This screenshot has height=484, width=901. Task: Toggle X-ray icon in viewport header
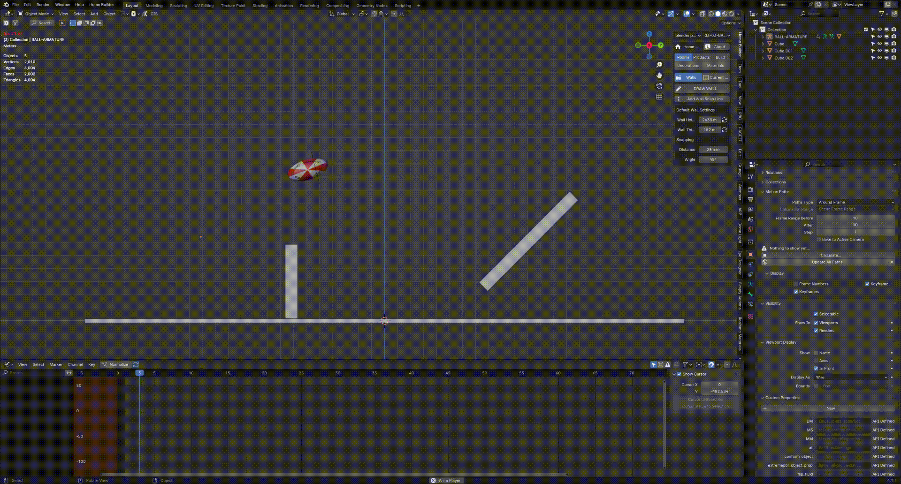coord(702,14)
